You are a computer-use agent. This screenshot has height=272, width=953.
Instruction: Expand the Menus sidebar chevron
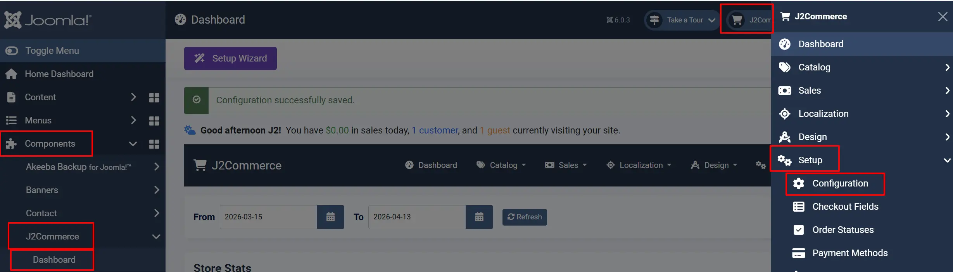(133, 120)
